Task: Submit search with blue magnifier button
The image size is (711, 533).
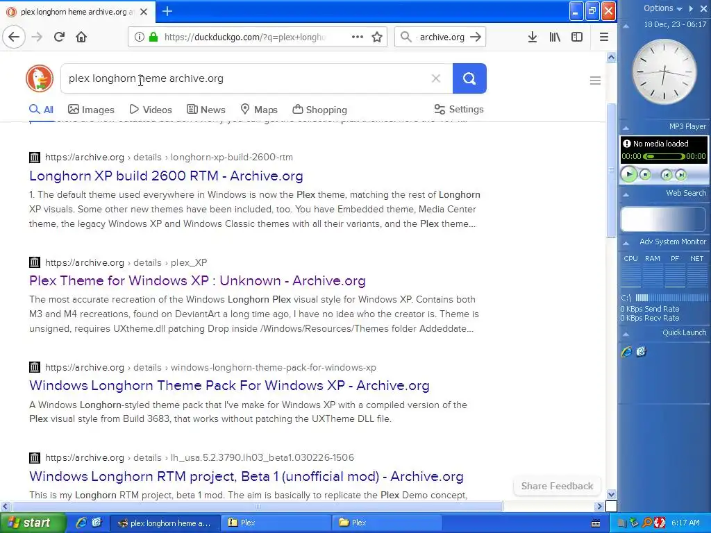Action: (469, 78)
